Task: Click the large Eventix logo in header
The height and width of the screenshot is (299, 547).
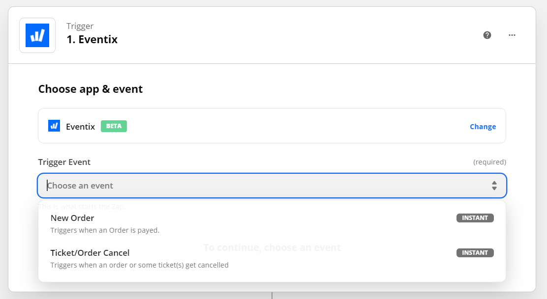Action: [x=37, y=35]
